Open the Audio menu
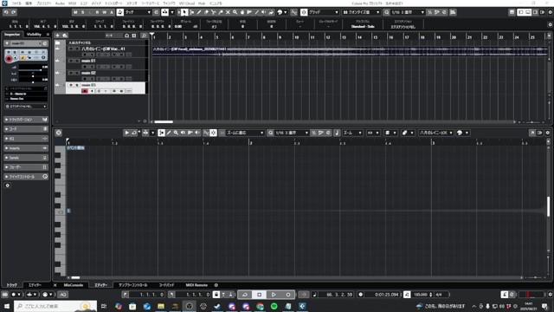The width and height of the screenshot is (554, 312). [x=60, y=3]
